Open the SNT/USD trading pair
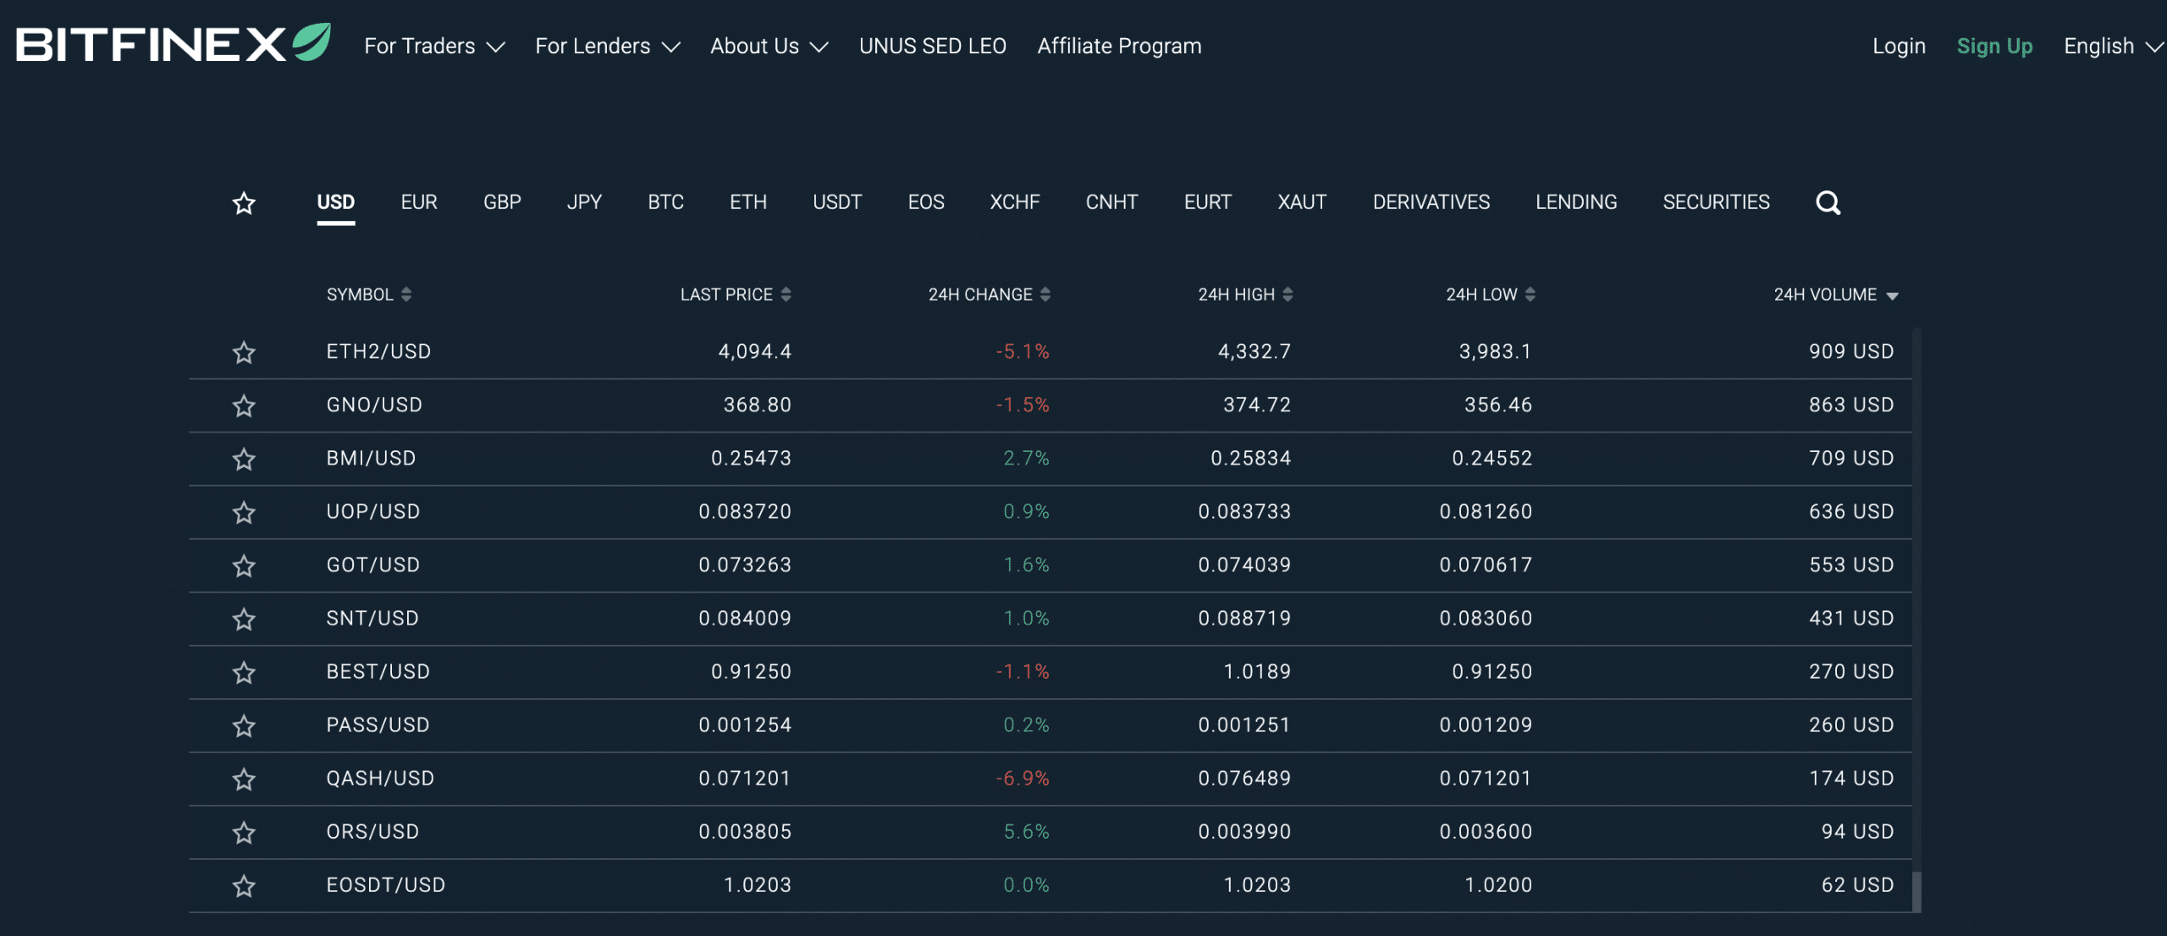This screenshot has width=2167, height=936. pyautogui.click(x=372, y=618)
